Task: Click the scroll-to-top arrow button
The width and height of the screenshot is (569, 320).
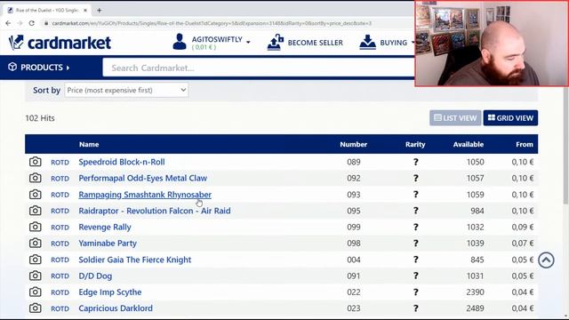Action: click(546, 260)
